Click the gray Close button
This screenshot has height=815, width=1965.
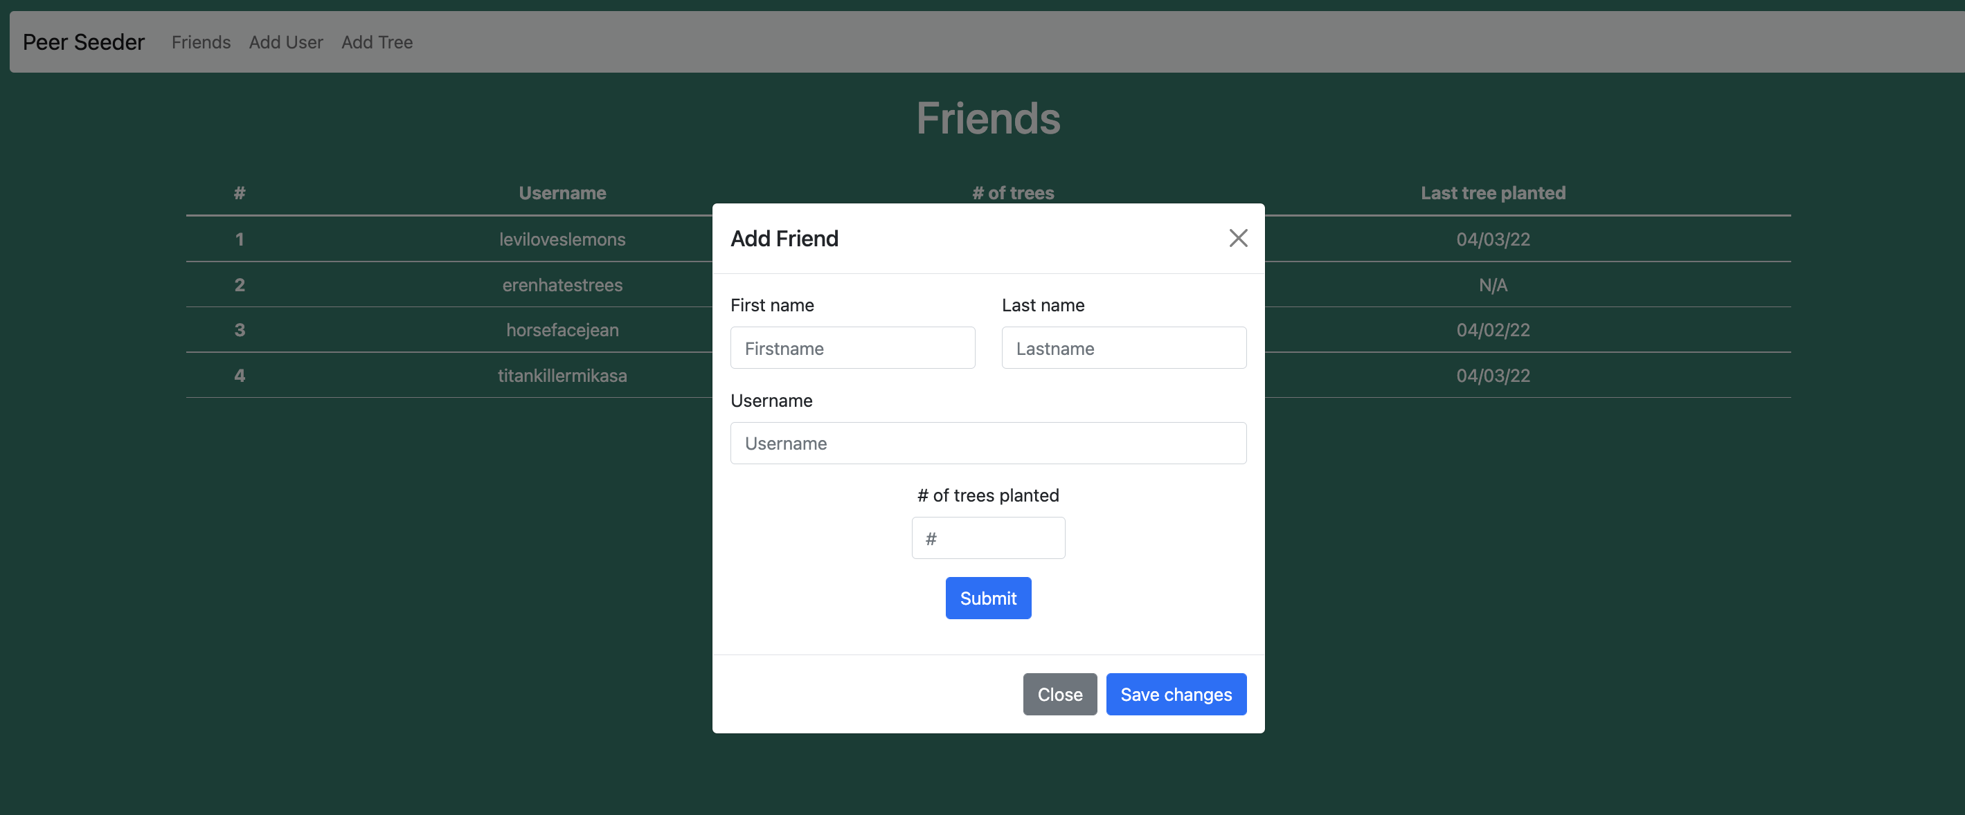1059,695
